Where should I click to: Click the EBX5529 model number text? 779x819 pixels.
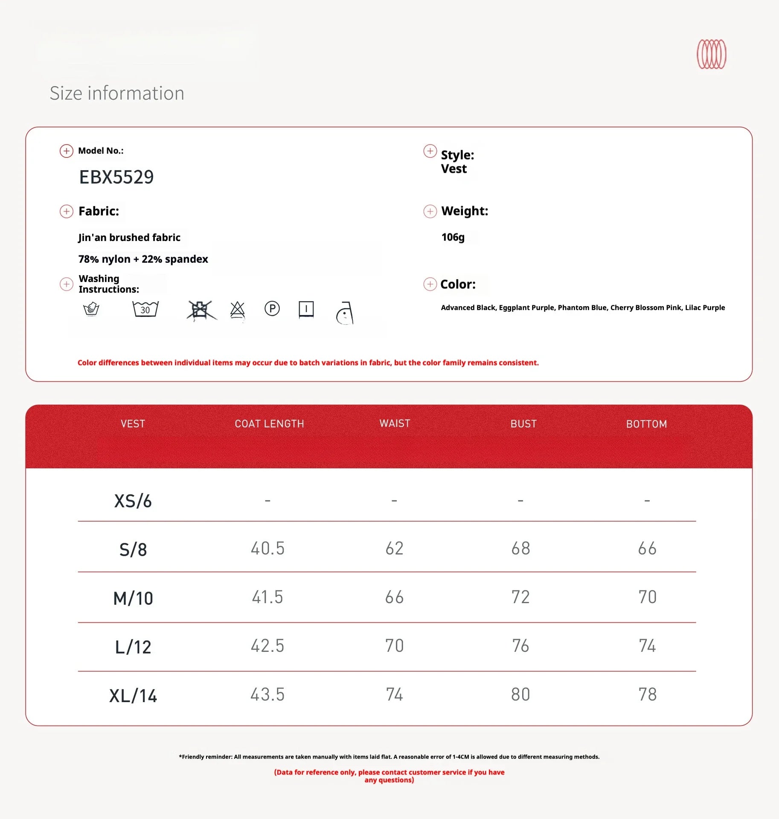[x=116, y=177]
